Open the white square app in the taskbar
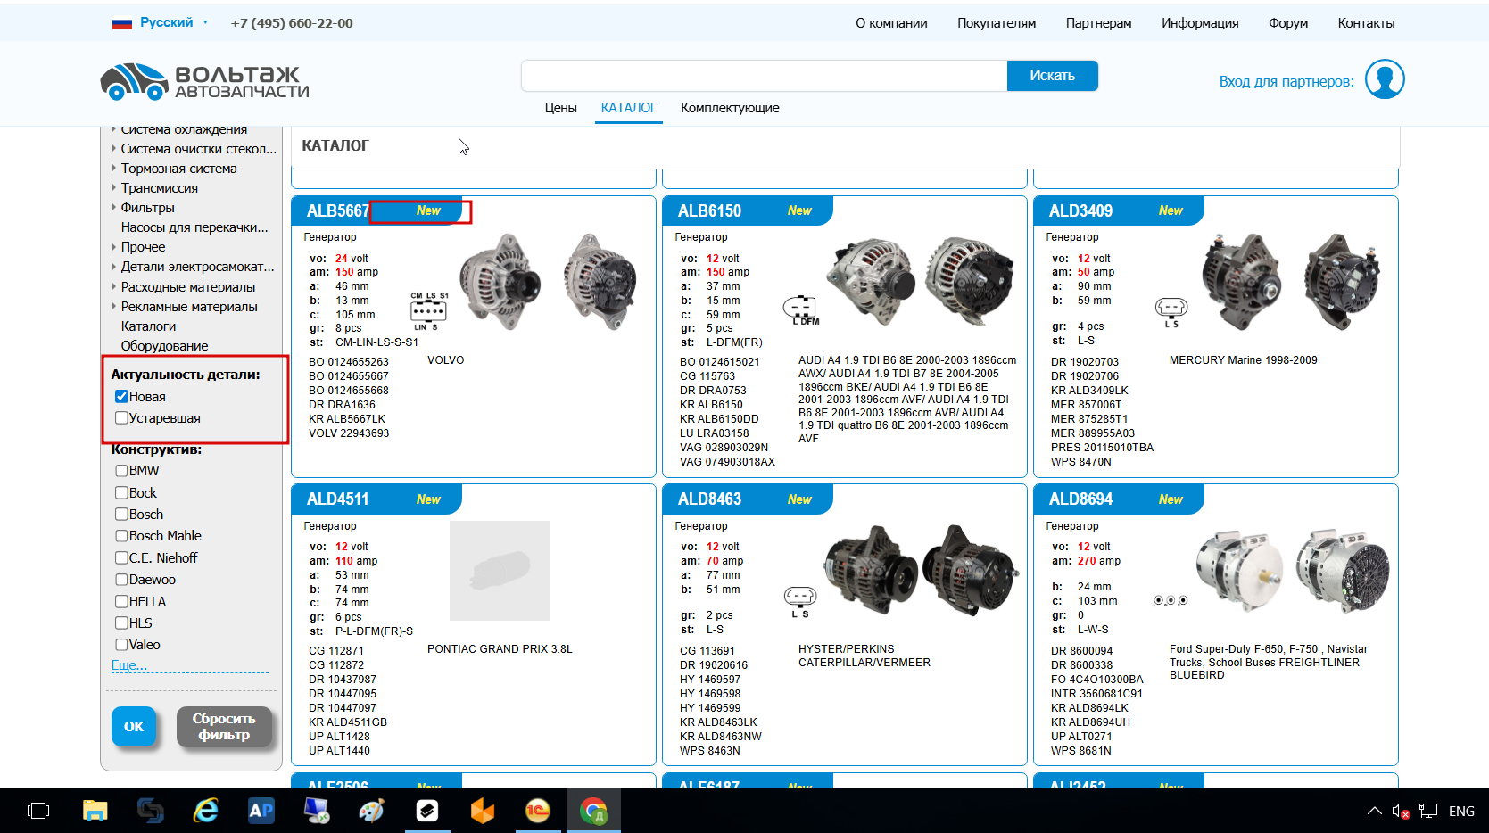 (x=427, y=811)
